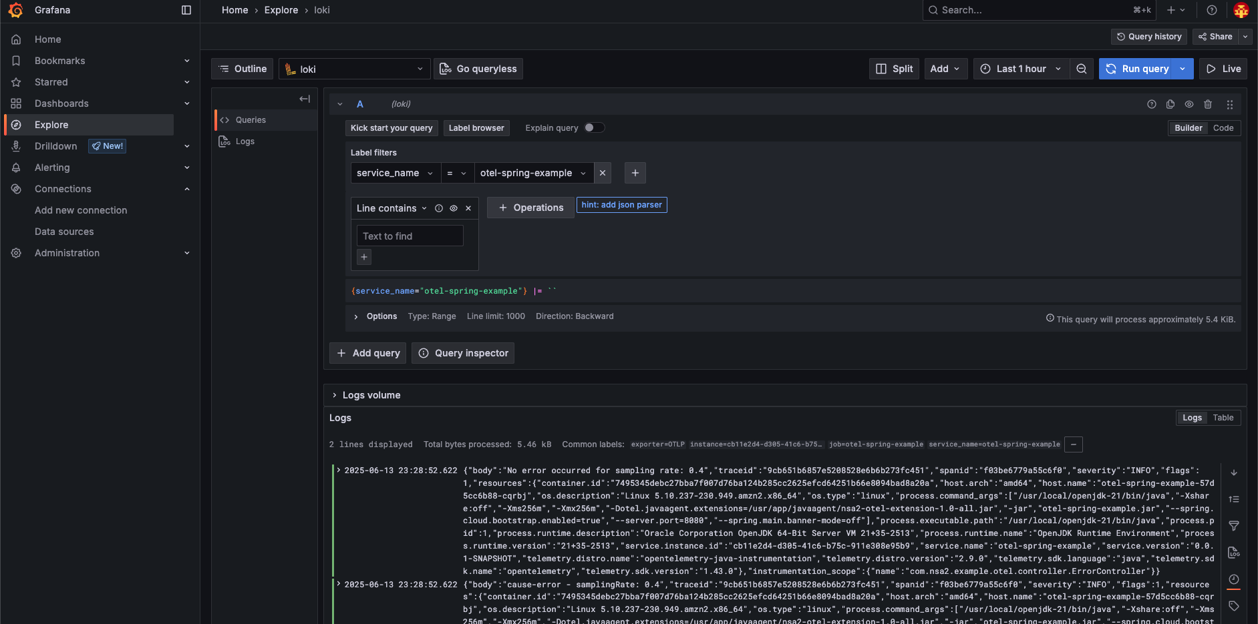Screen dimensions: 1258x624
Task: Open the Label browser
Action: 476,128
